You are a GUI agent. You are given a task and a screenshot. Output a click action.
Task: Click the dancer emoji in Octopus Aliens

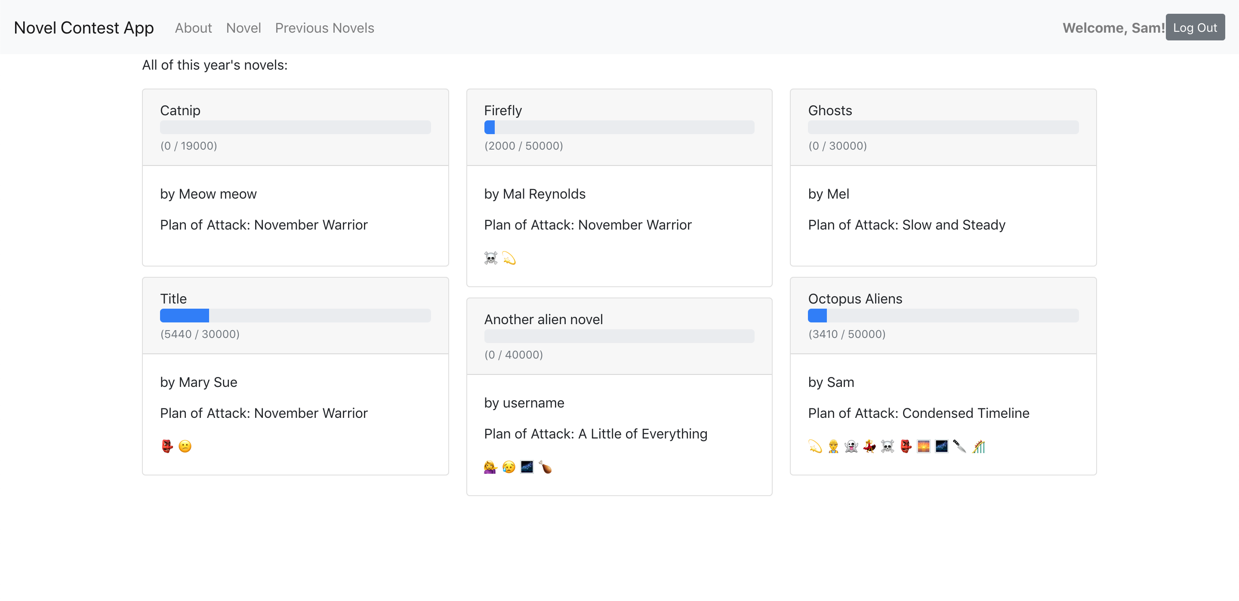point(869,446)
